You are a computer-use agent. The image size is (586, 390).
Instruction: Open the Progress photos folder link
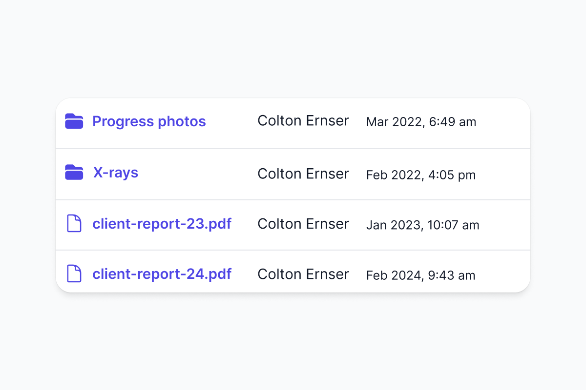click(149, 121)
